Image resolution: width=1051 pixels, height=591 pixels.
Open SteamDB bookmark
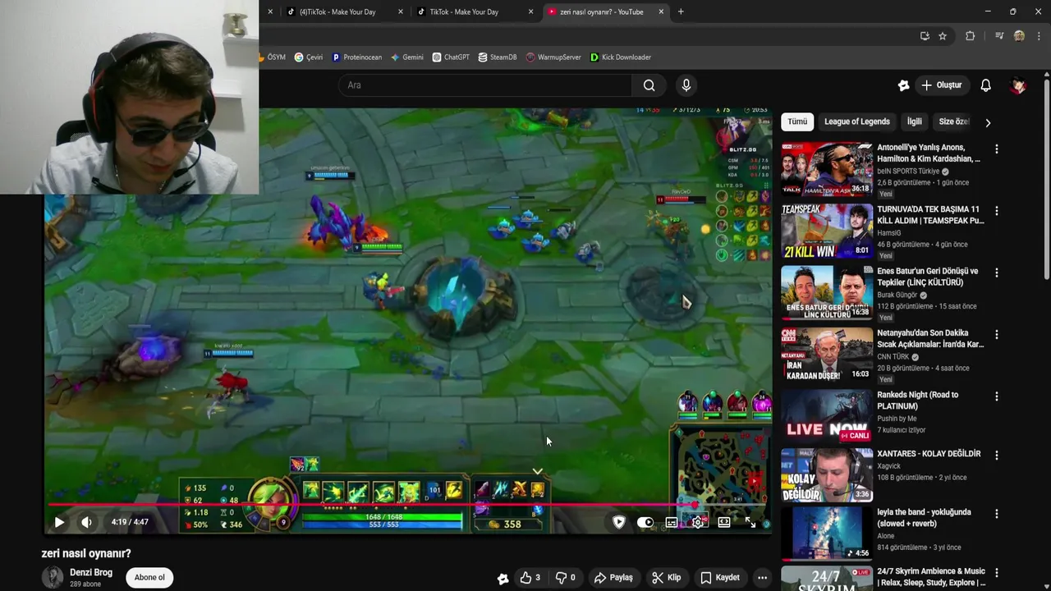tap(497, 57)
